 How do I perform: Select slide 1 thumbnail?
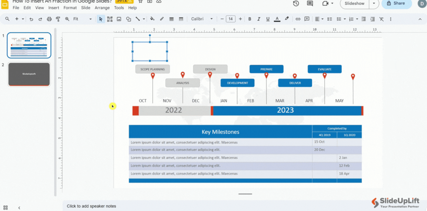click(x=29, y=45)
